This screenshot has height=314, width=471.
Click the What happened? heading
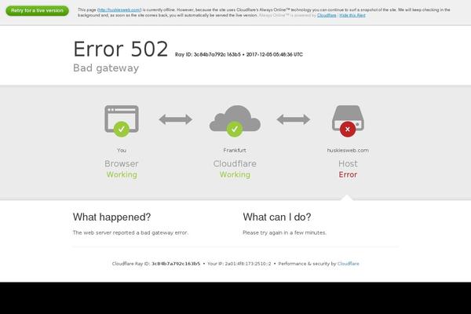click(x=111, y=217)
